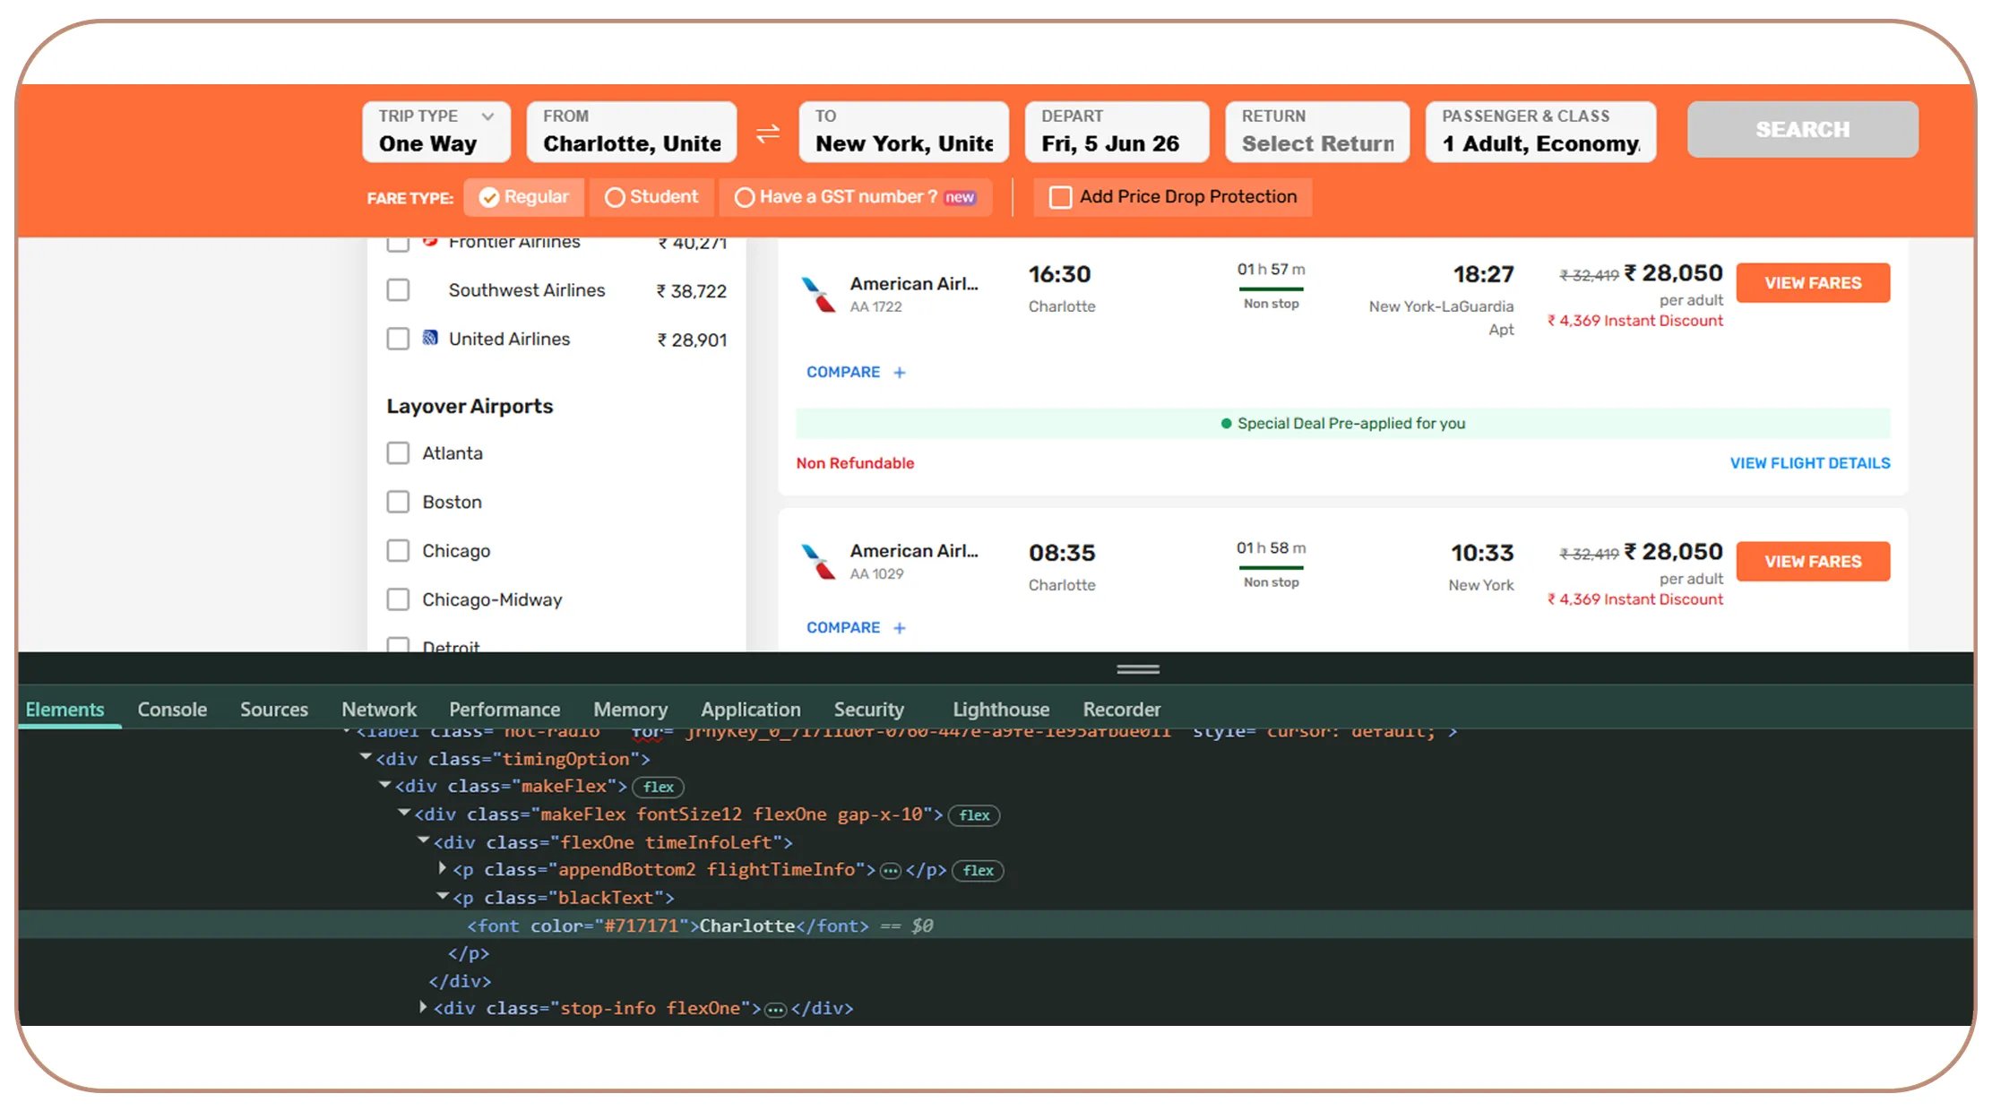Click the ellipsis badge in stop-info div
1992x1111 pixels.
point(776,1010)
